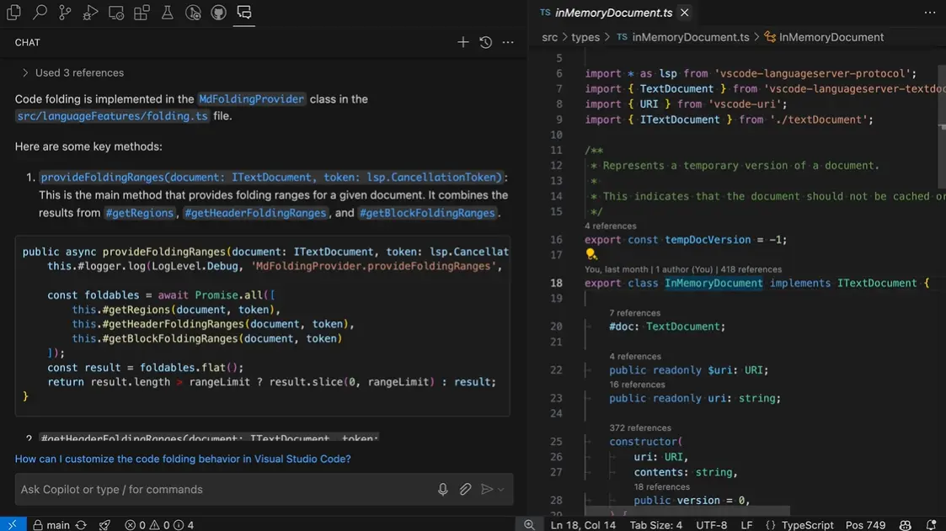Open the send options dropdown arrow
The image size is (946, 531).
(500, 490)
